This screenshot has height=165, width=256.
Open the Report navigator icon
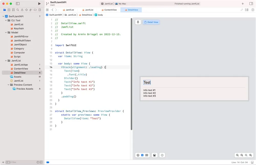[40, 10]
